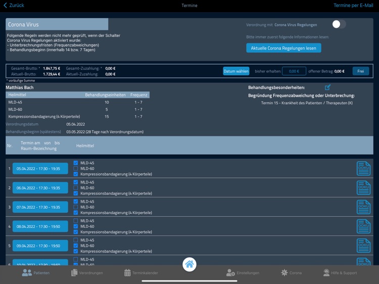The height and width of the screenshot is (284, 379).
Task: Click the Aktuell-Brutto value 1.729,44 €
Action: pyautogui.click(x=52, y=74)
